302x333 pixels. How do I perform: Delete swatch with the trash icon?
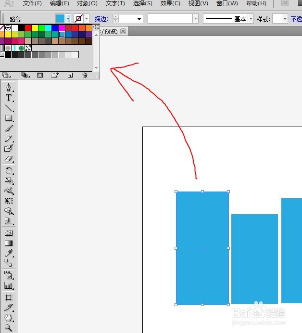coord(85,75)
